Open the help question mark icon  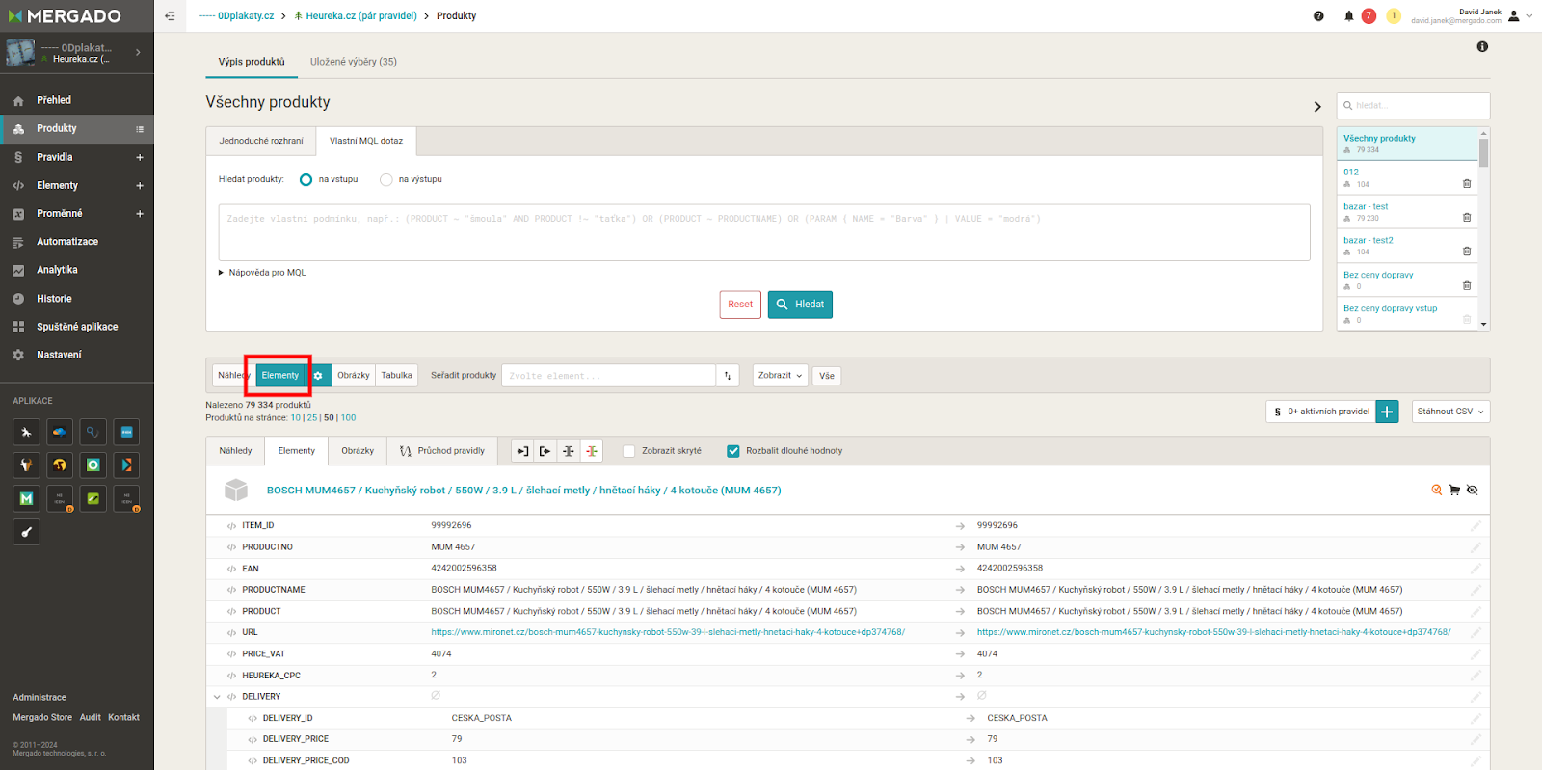click(x=1318, y=16)
